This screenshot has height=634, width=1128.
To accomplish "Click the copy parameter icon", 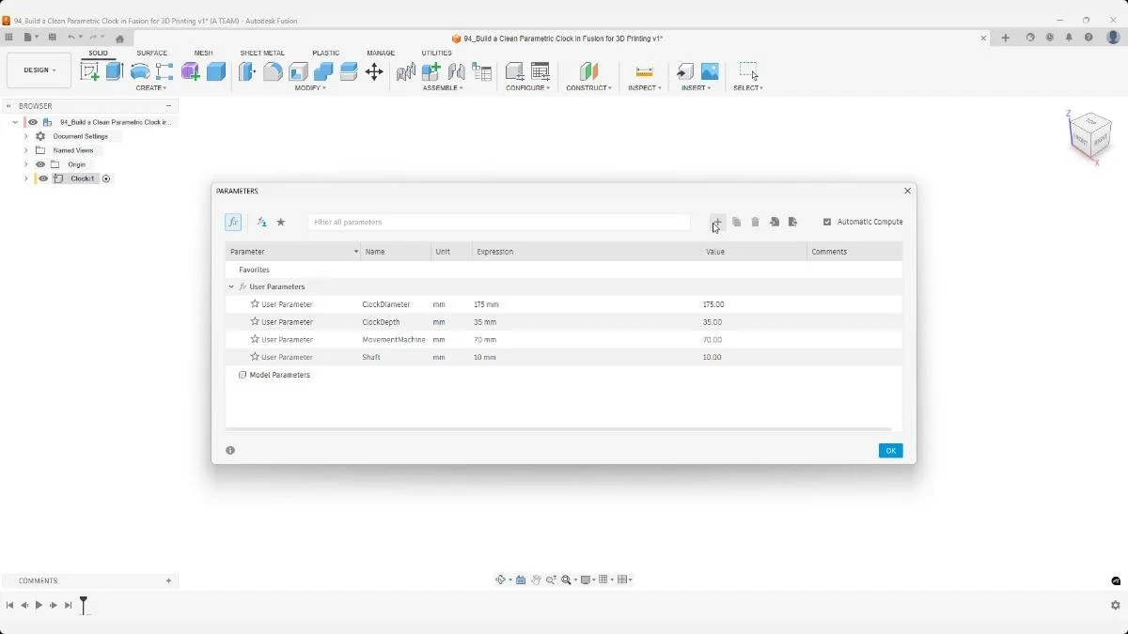I will 736,222.
